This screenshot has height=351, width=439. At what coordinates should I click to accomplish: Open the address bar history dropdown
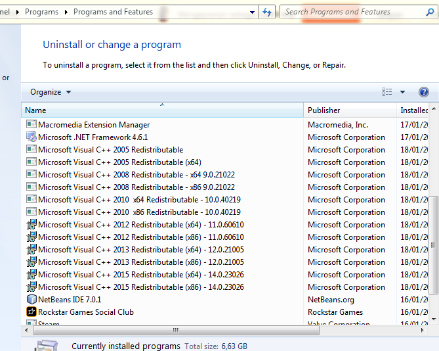tap(252, 12)
